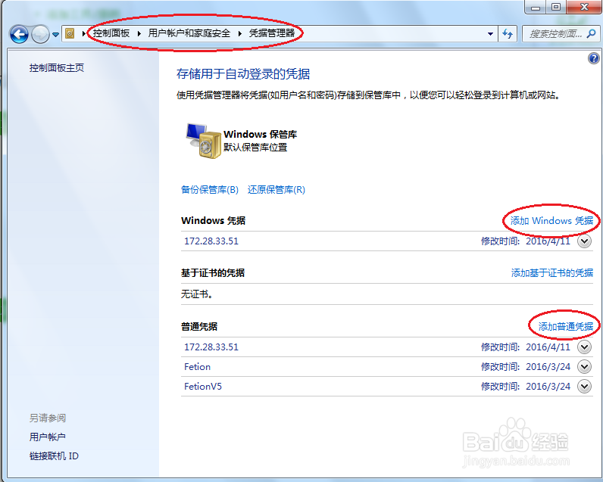The width and height of the screenshot is (603, 482).
Task: Expand the FetionV5 credential chevron
Action: [584, 387]
